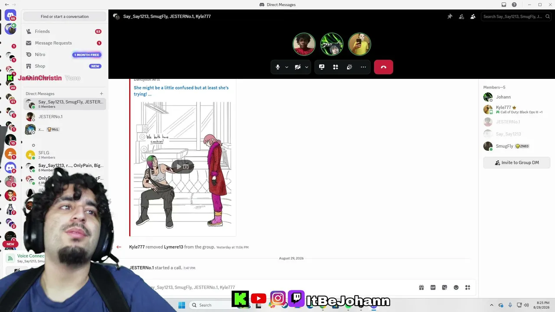Click the taskbar microphone-in-use icon
Viewport: 555px width, 312px height.
tap(510, 305)
